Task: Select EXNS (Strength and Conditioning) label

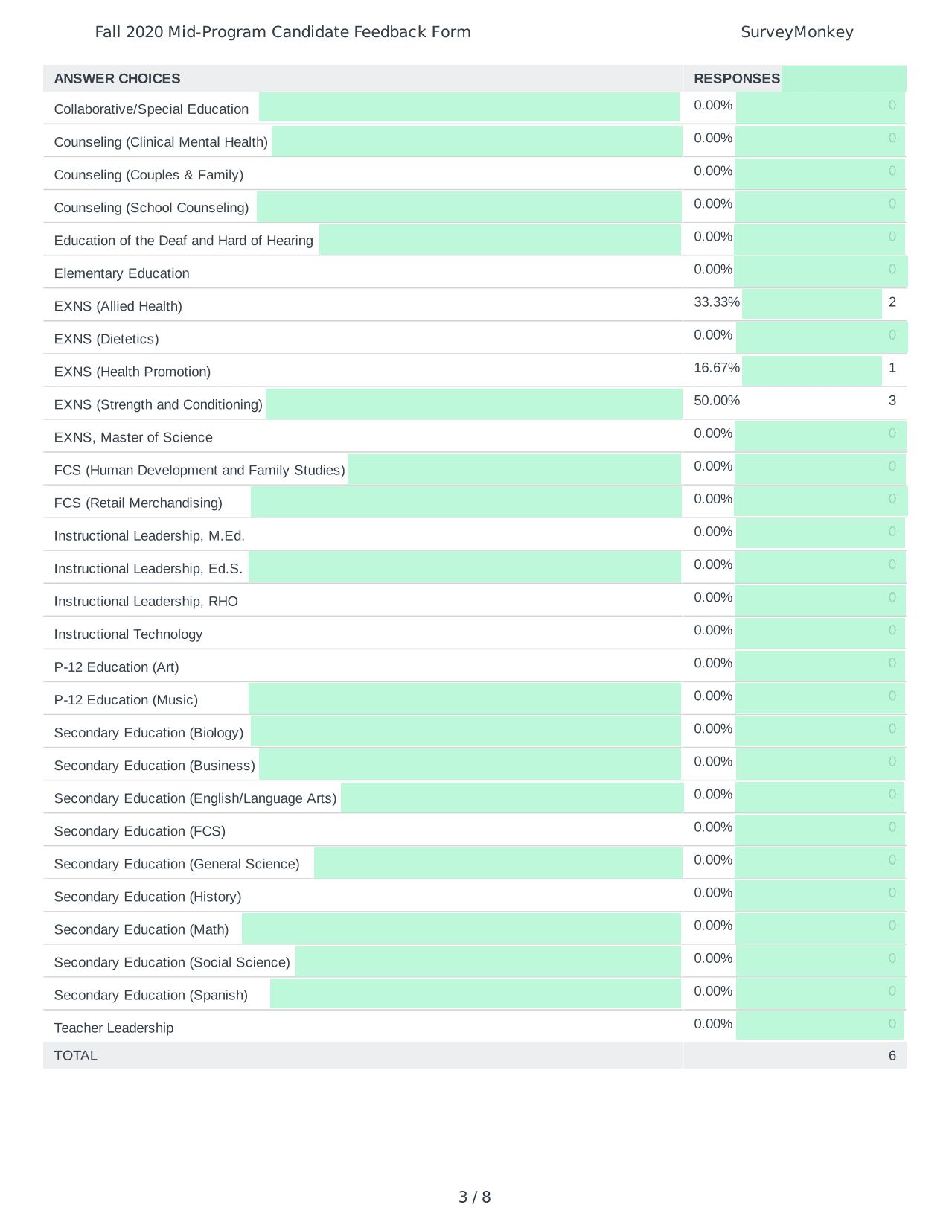Action: click(159, 404)
